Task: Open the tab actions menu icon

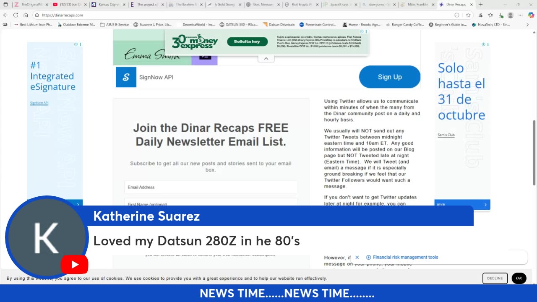Action: (x=5, y=5)
